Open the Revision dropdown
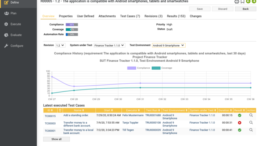 click(61, 45)
